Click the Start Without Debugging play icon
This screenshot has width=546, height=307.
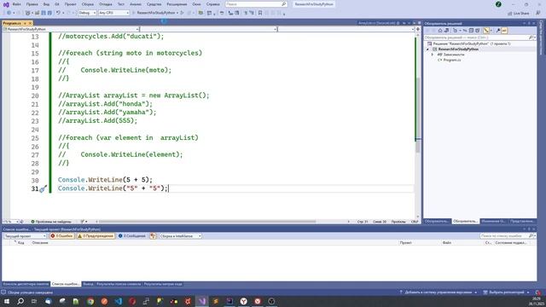pyautogui.click(x=182, y=13)
